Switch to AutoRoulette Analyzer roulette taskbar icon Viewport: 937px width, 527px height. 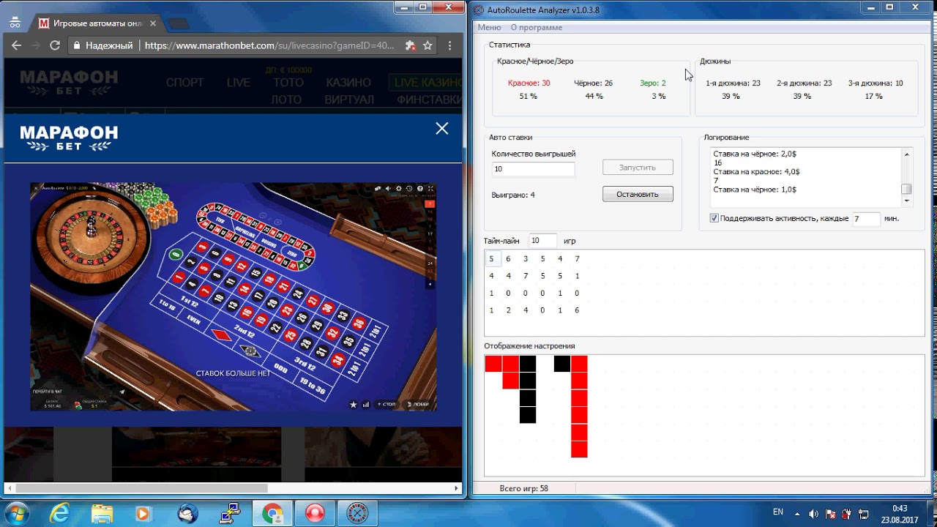[x=357, y=513]
